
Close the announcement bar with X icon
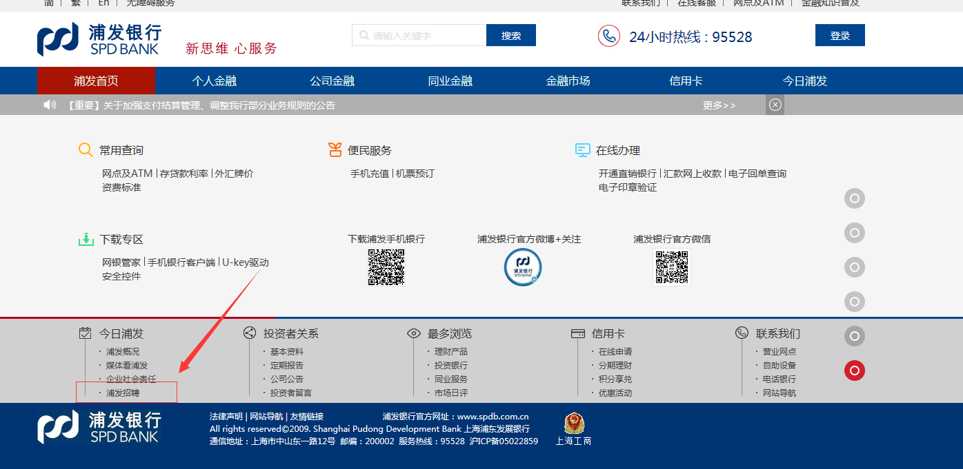tap(775, 105)
